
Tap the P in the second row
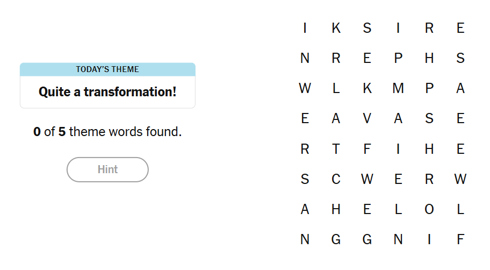(398, 58)
